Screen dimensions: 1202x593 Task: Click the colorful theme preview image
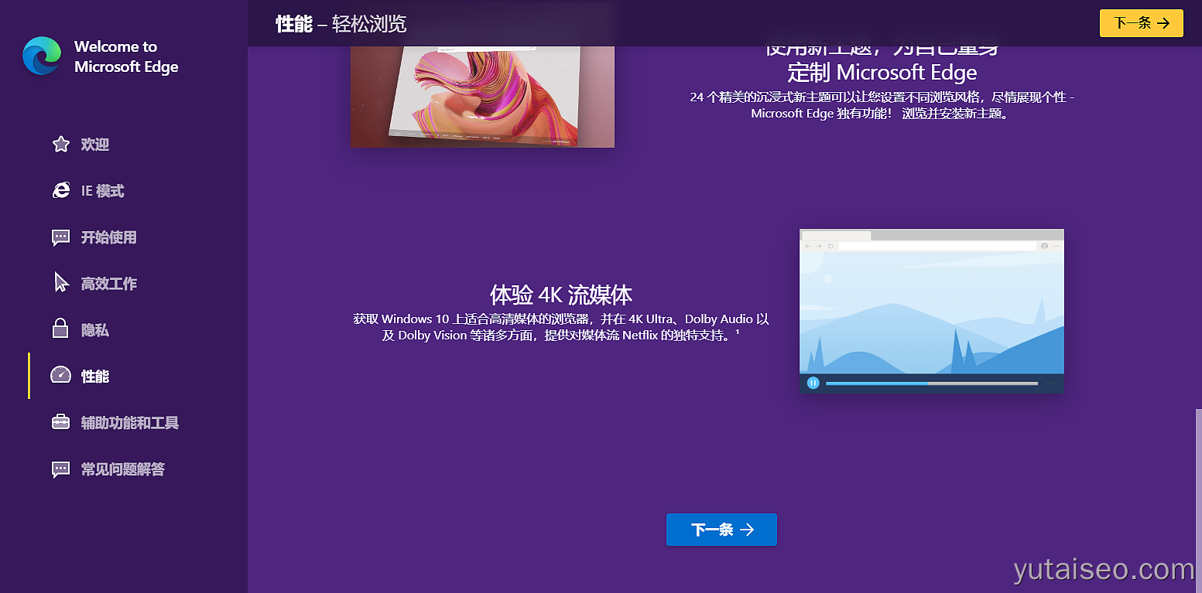point(483,97)
